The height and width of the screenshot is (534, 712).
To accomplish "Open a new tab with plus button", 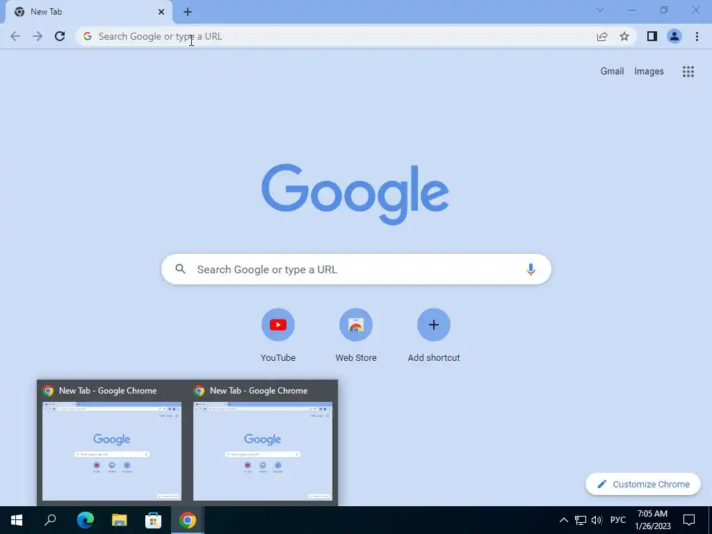I will pos(188,12).
